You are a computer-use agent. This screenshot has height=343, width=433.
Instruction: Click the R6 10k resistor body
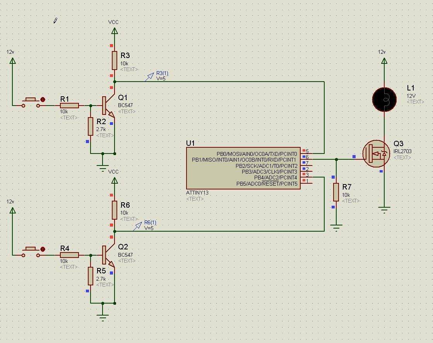pos(114,210)
